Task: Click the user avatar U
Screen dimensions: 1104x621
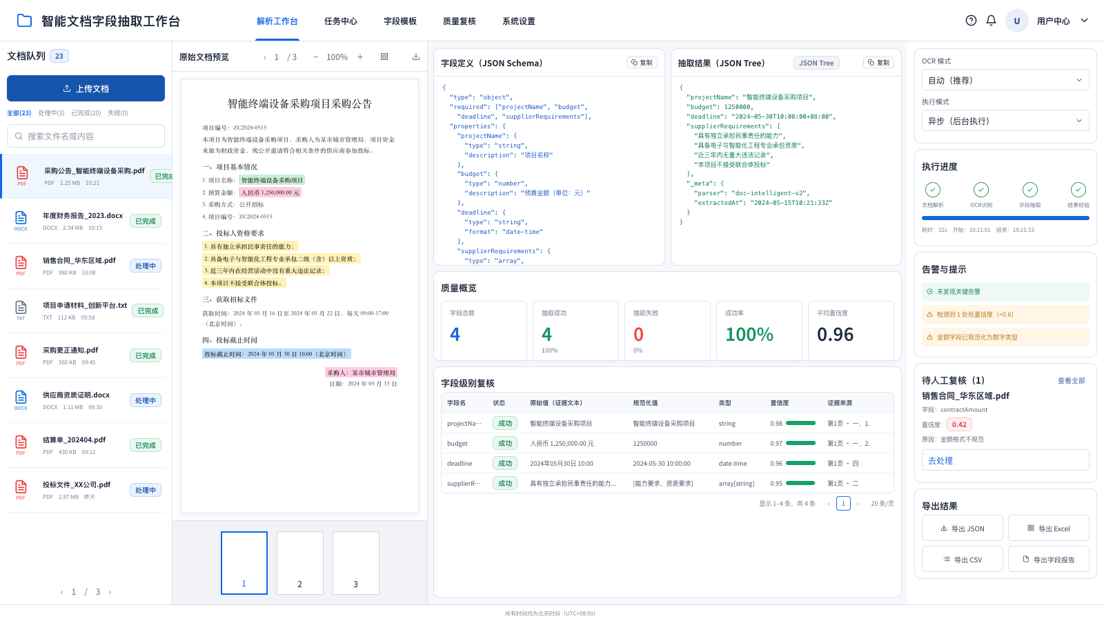Action: (1016, 21)
